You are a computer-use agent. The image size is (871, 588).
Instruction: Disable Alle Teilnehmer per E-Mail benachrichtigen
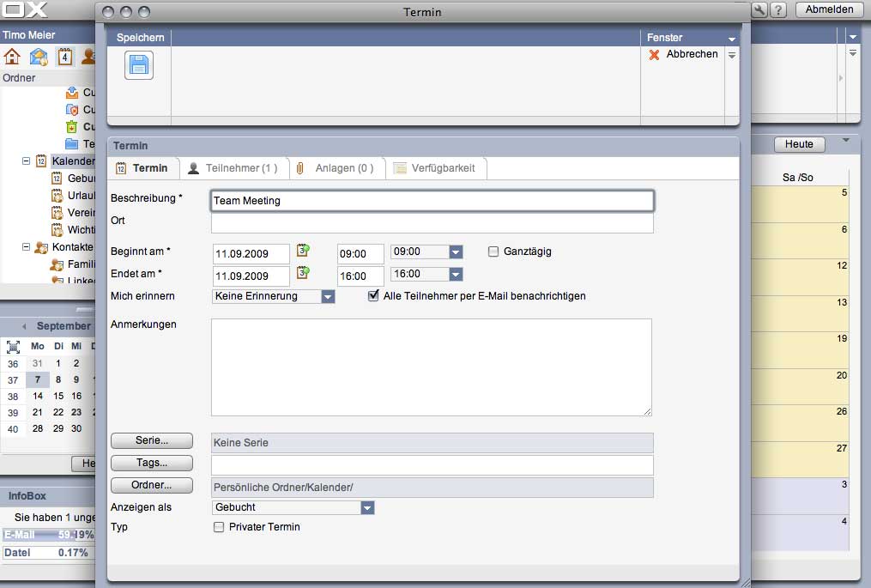(x=373, y=295)
